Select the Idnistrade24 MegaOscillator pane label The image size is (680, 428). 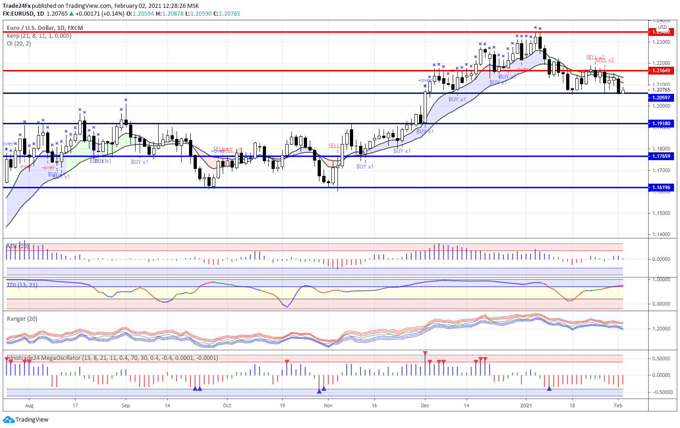tap(112, 358)
